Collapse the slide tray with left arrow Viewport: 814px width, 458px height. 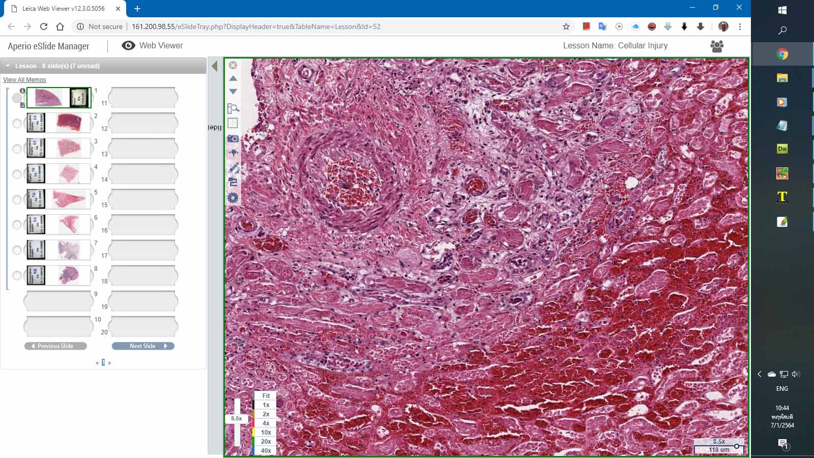(x=215, y=66)
